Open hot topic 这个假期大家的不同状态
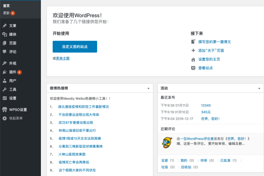This screenshot has height=176, width=264. click(x=77, y=170)
